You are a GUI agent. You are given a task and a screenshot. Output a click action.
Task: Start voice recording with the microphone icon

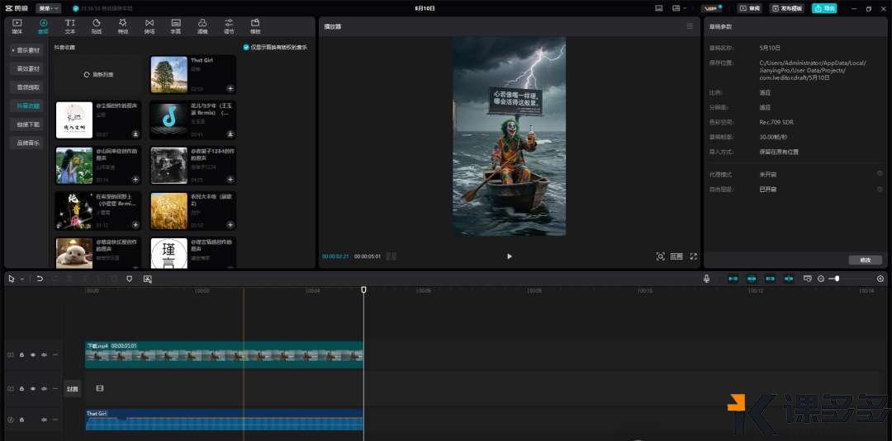pos(706,279)
